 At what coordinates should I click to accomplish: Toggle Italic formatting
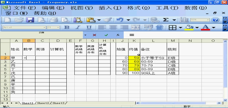[x=78, y=28]
